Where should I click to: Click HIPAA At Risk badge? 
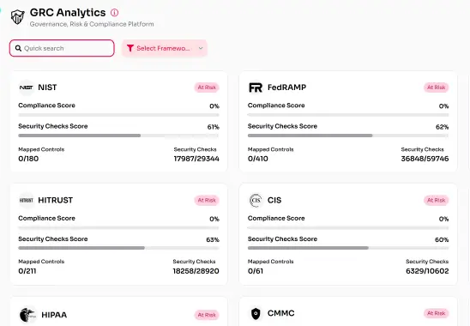207,315
